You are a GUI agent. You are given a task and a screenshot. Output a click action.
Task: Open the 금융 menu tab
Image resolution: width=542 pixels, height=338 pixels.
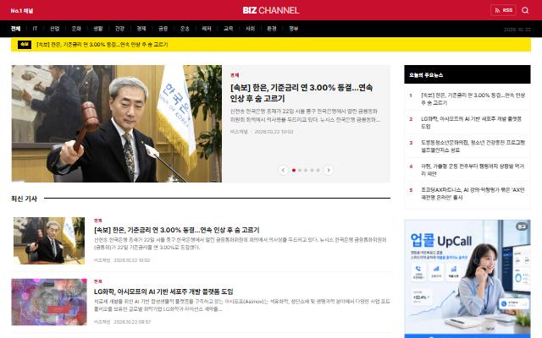(x=163, y=29)
